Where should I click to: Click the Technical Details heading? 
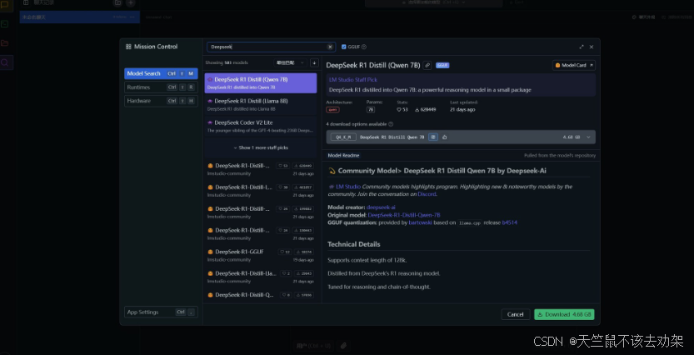click(353, 244)
